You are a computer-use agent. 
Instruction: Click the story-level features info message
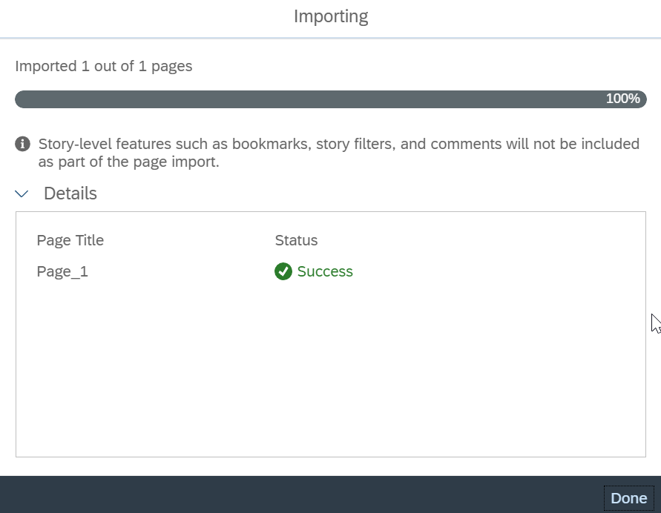(x=339, y=153)
